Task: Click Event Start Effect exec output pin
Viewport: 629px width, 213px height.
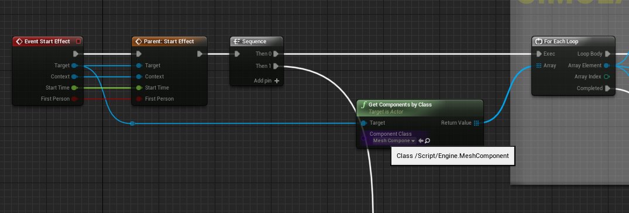Action: (76, 54)
